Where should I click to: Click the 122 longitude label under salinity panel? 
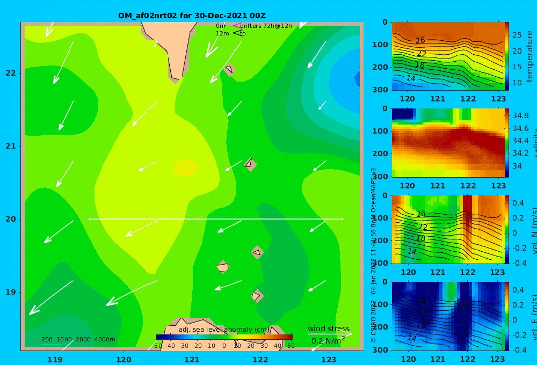[468, 186]
